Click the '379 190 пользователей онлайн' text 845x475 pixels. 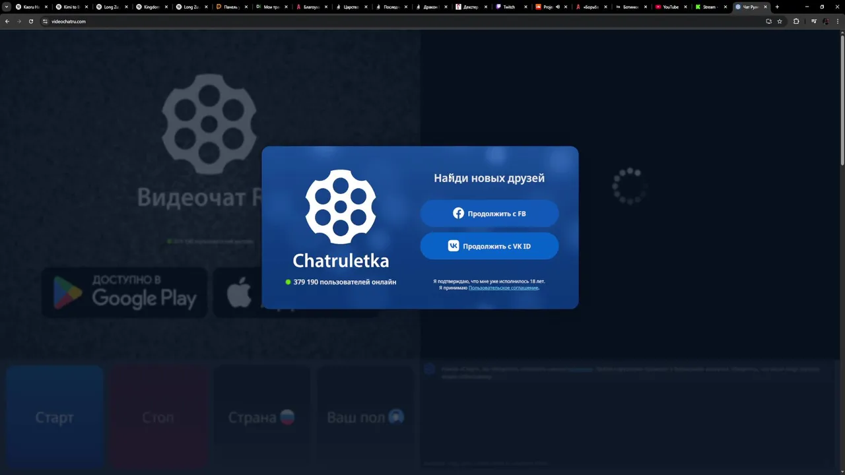[345, 282]
